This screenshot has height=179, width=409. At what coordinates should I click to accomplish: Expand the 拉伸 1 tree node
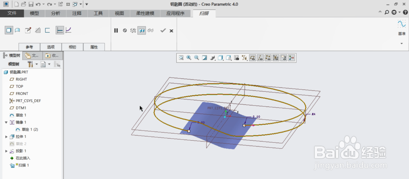(x=6, y=137)
